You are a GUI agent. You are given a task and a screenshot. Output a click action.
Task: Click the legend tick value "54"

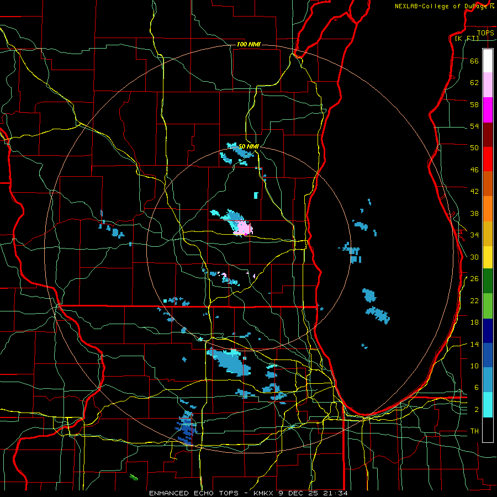(474, 126)
